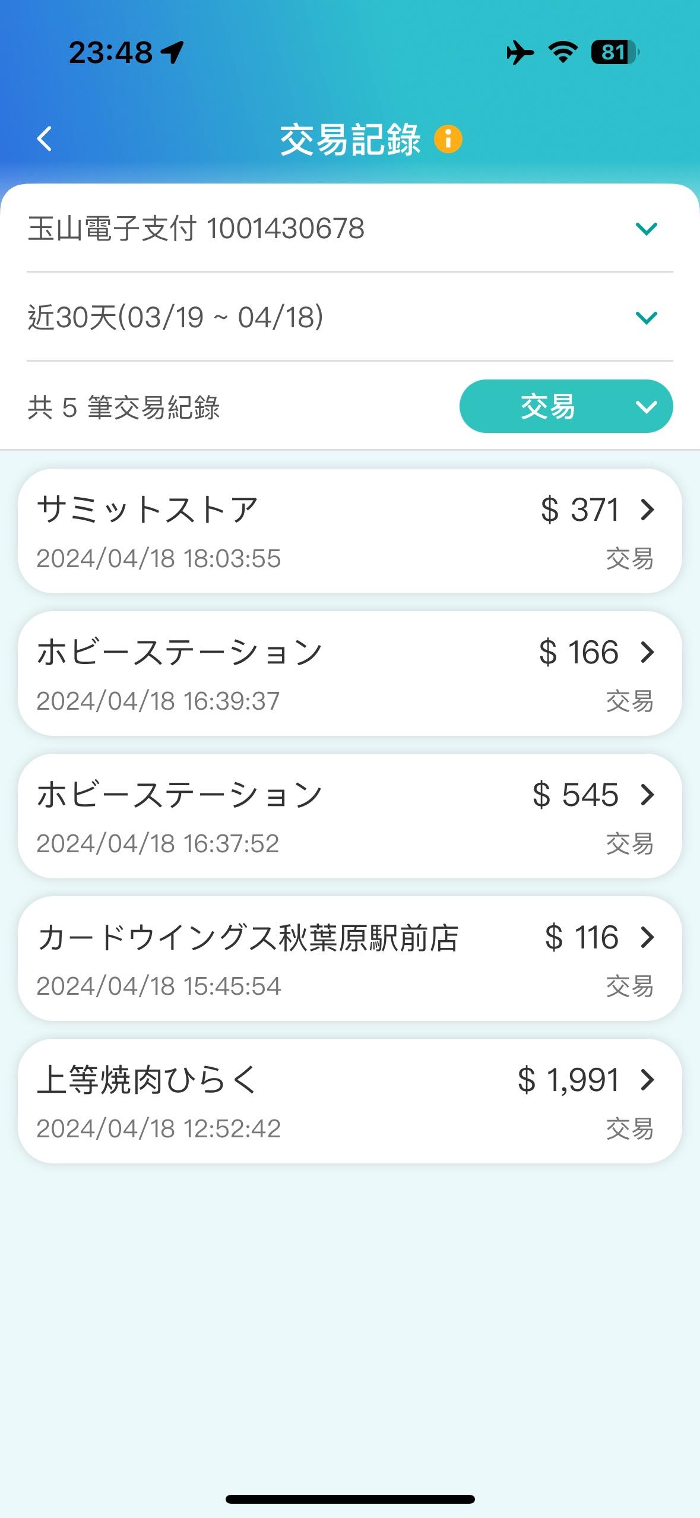The image size is (700, 1518).
Task: Tap the airplane mode status icon
Action: (520, 52)
